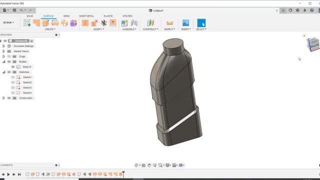Switch to the MESH tab
The image size is (320, 180).
click(66, 16)
